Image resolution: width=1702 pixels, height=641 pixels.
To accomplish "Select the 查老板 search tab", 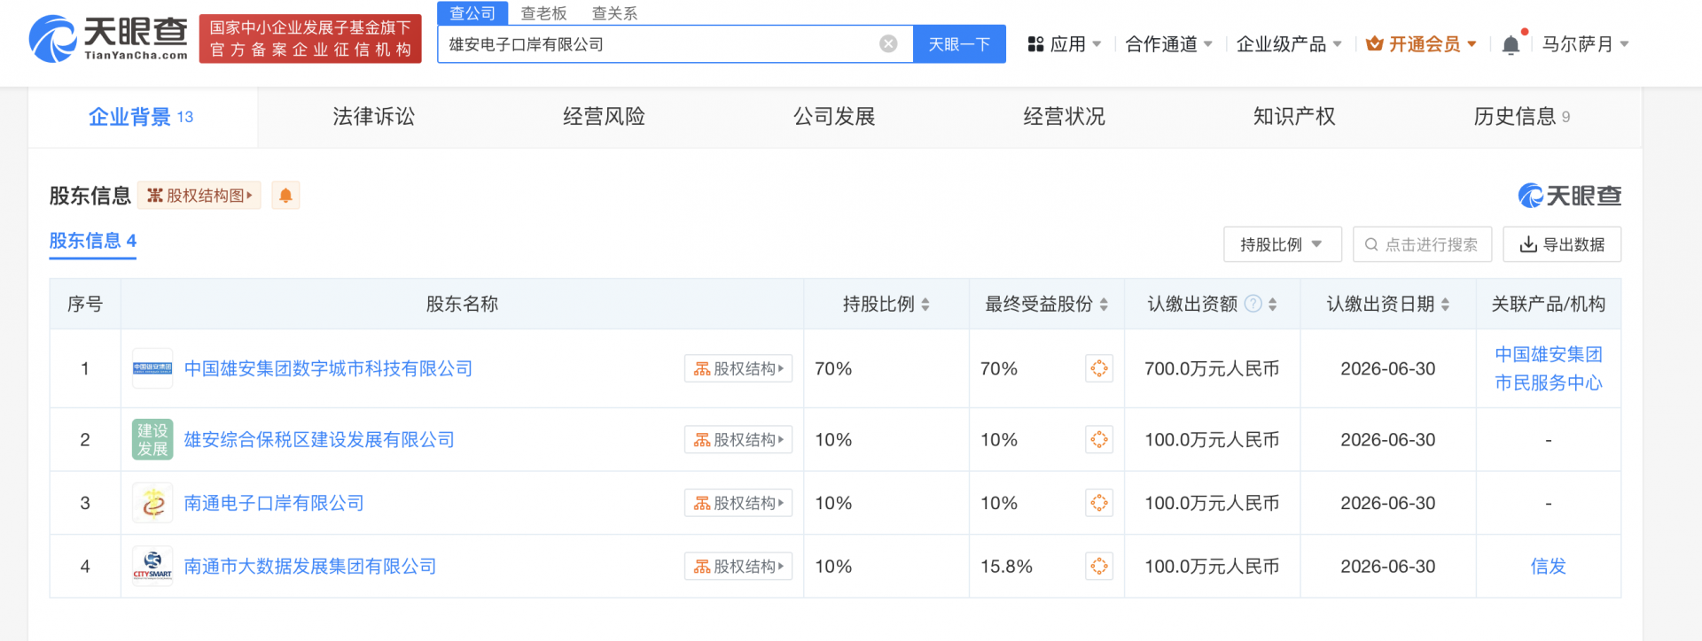I will [543, 13].
